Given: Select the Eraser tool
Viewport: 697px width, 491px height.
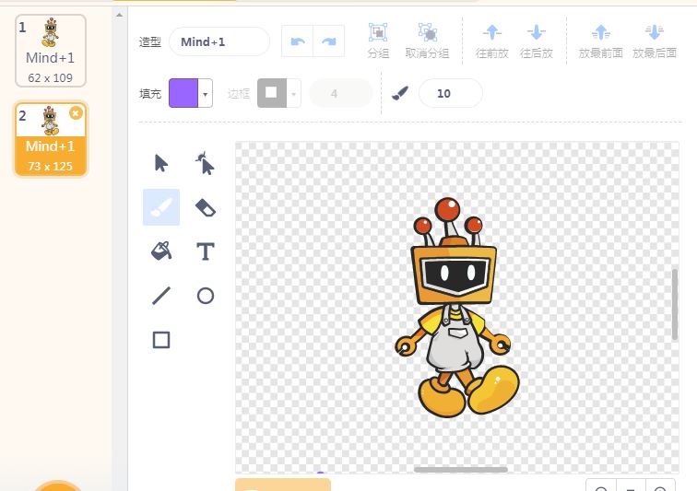Looking at the screenshot, I should click(x=205, y=207).
